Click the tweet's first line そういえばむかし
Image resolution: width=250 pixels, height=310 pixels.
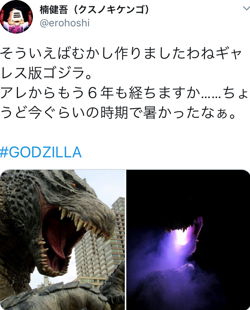point(121,53)
